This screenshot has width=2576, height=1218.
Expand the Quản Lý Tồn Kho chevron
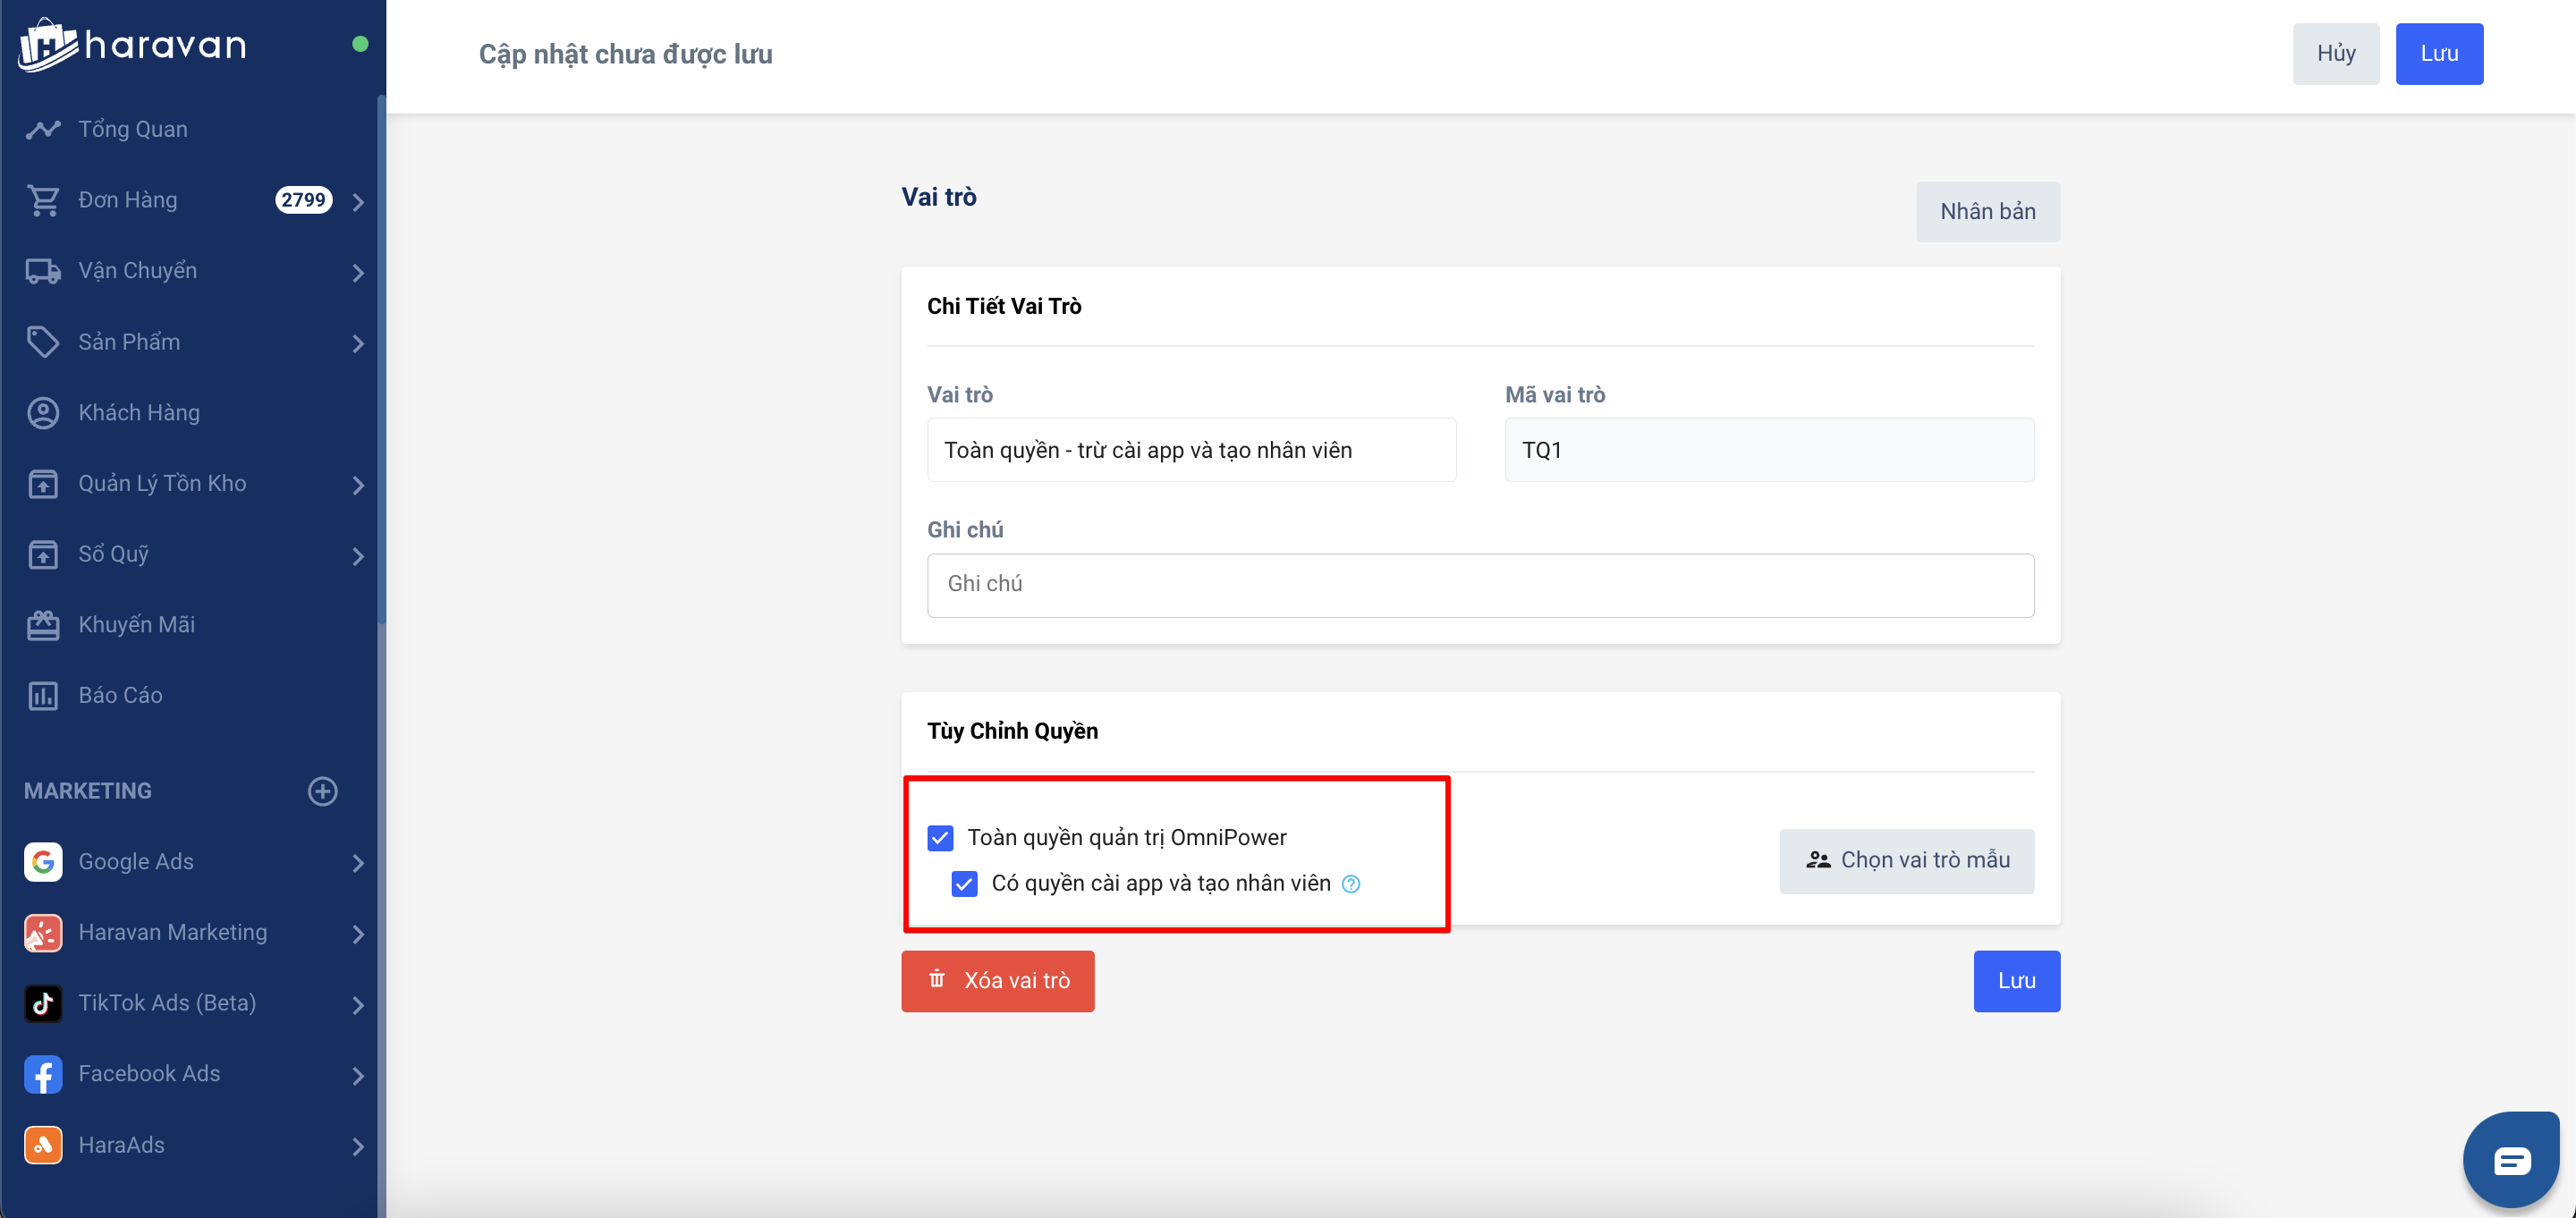point(359,486)
